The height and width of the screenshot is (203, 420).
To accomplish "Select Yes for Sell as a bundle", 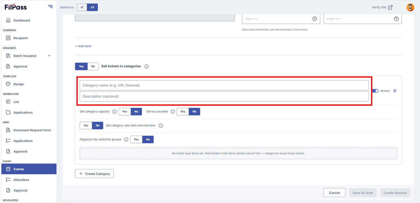I will 183,112.
